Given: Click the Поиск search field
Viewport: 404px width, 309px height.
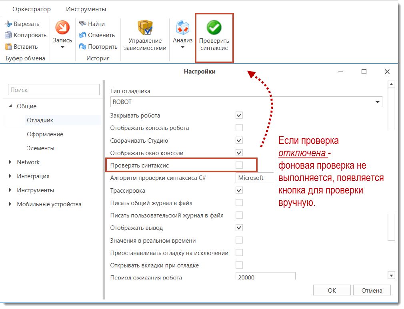Looking at the screenshot, I should [54, 90].
